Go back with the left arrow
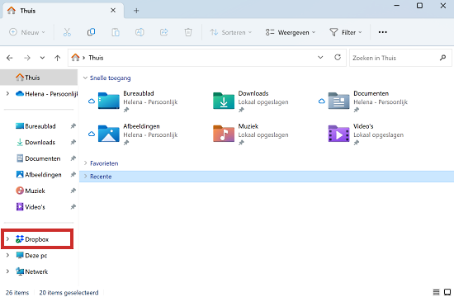Screen dimensions: 454x297 (x=10, y=58)
